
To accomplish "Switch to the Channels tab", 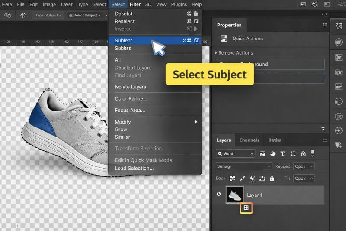I will [x=250, y=140].
